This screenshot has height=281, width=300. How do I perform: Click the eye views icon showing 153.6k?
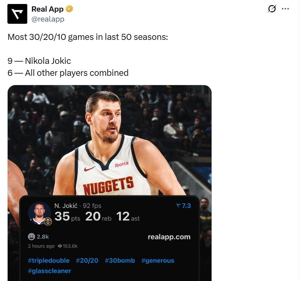pyautogui.click(x=60, y=246)
